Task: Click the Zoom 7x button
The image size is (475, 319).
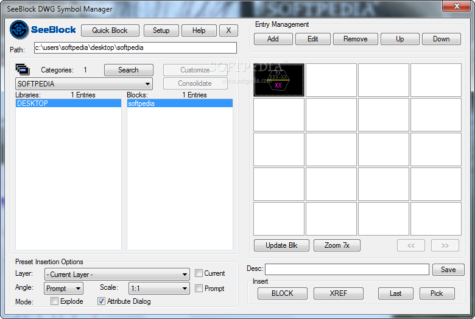Action: pos(337,245)
